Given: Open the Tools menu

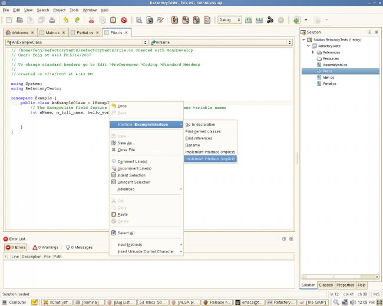Looking at the screenshot, I should coord(74,10).
